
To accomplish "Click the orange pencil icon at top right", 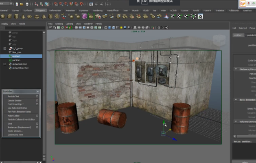I will coord(243,4).
